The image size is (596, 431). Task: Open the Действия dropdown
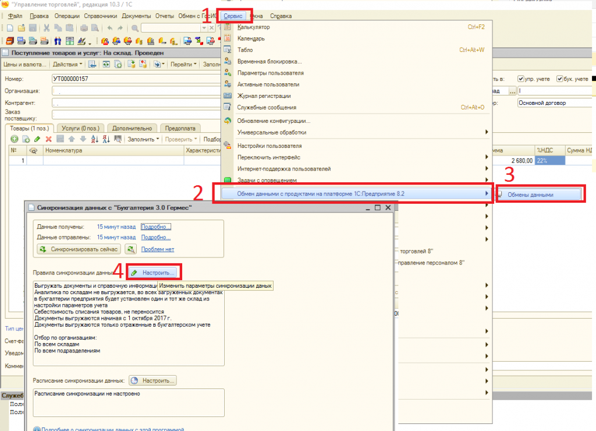(67, 64)
